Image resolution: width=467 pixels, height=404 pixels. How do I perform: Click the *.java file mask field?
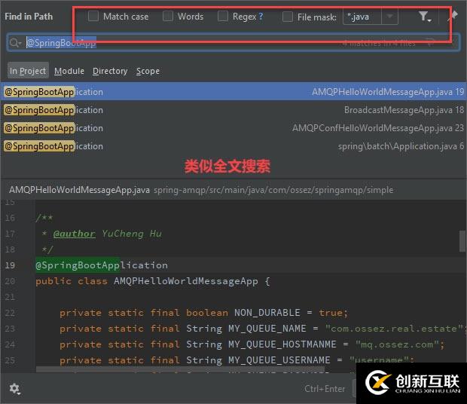click(x=362, y=17)
